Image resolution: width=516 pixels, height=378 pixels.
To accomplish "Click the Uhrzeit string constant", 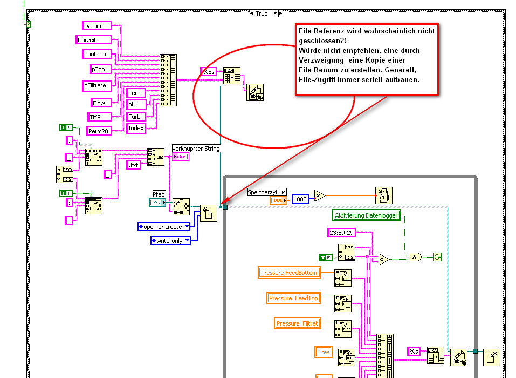I will [93, 40].
